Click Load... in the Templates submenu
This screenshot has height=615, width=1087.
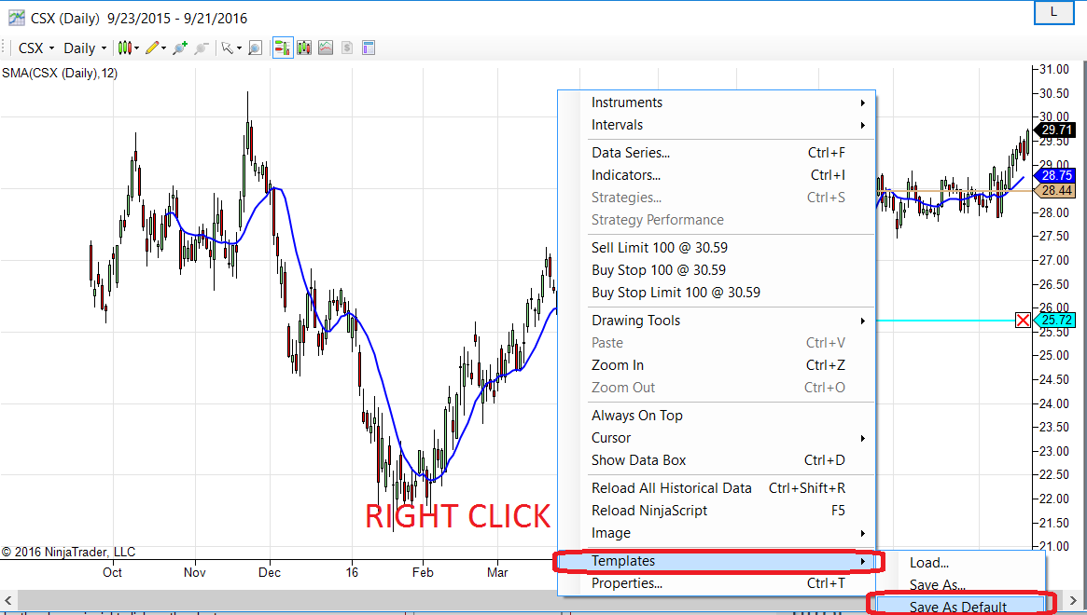960,563
